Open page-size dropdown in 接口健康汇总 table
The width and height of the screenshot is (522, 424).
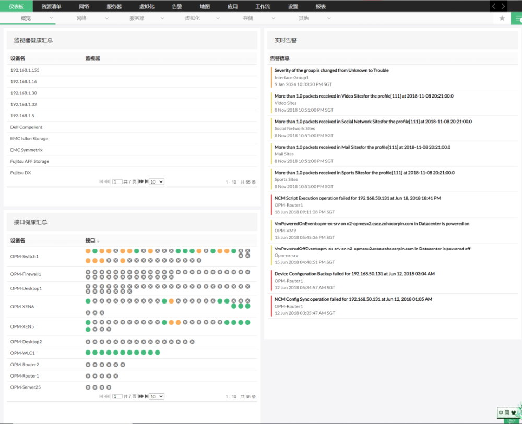(x=157, y=396)
